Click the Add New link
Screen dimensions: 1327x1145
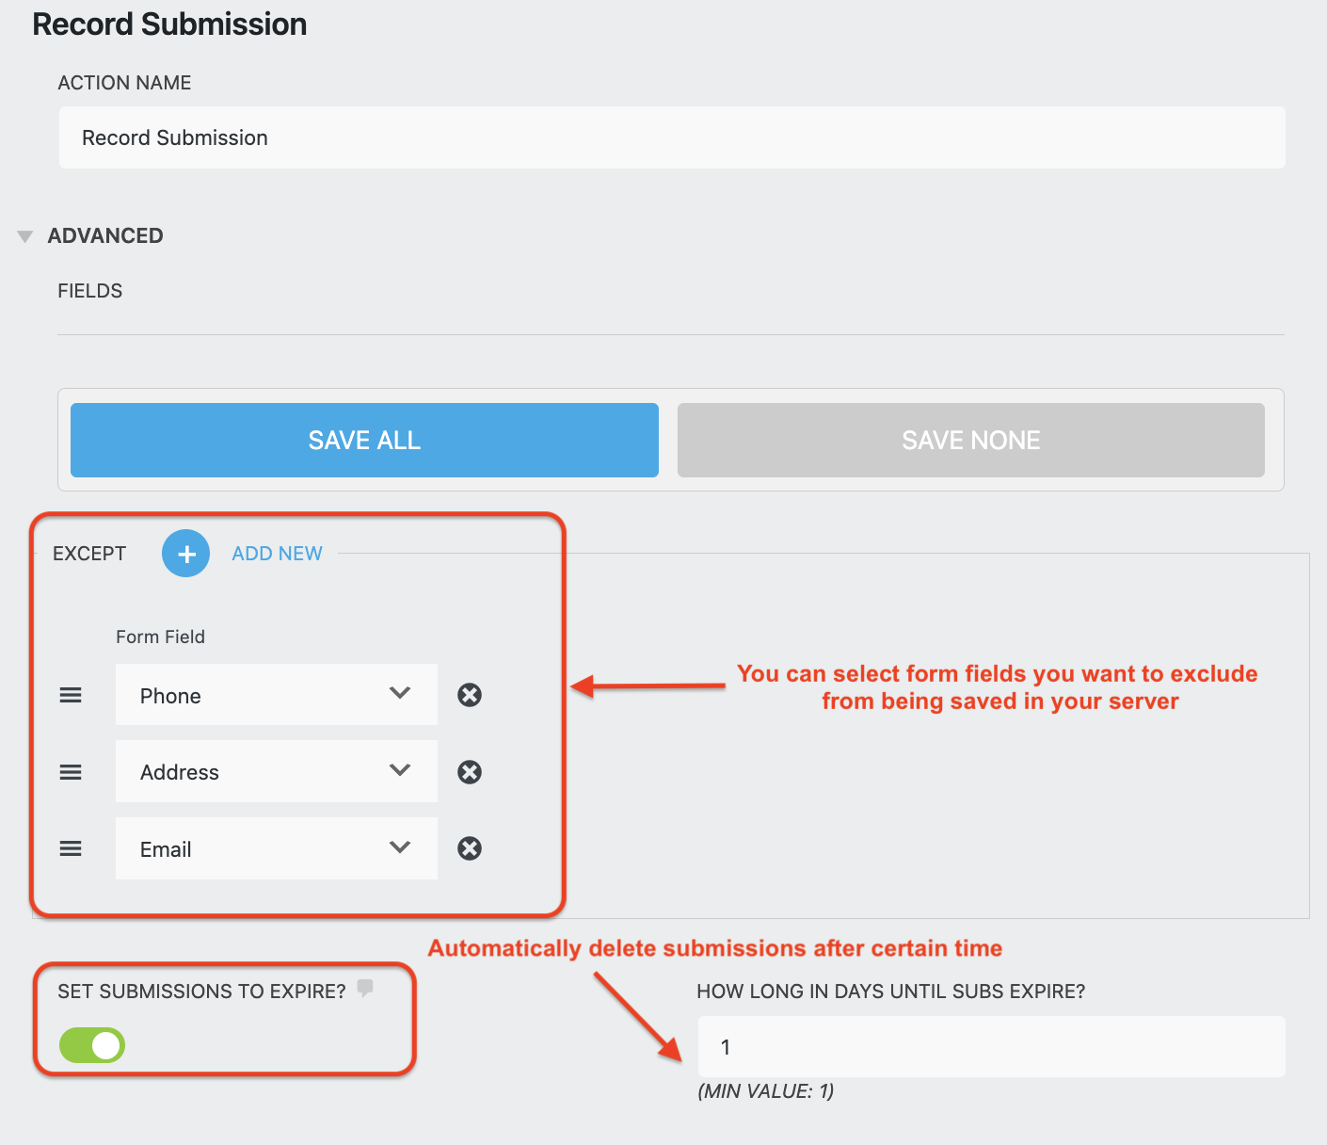pyautogui.click(x=277, y=554)
